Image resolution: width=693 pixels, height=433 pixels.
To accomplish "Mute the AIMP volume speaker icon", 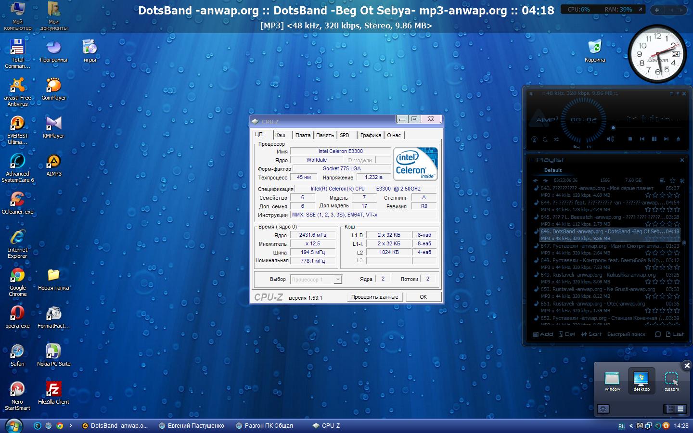I will (x=610, y=139).
